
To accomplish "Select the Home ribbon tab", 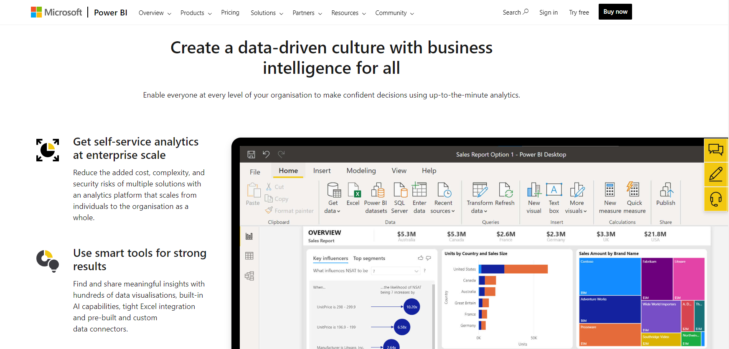I will click(x=288, y=171).
